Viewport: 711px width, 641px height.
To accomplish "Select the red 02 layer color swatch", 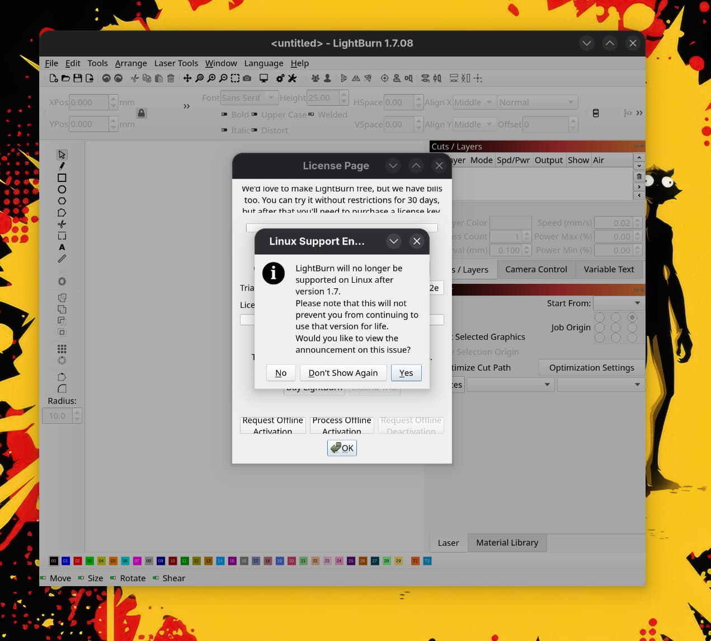I will [78, 561].
